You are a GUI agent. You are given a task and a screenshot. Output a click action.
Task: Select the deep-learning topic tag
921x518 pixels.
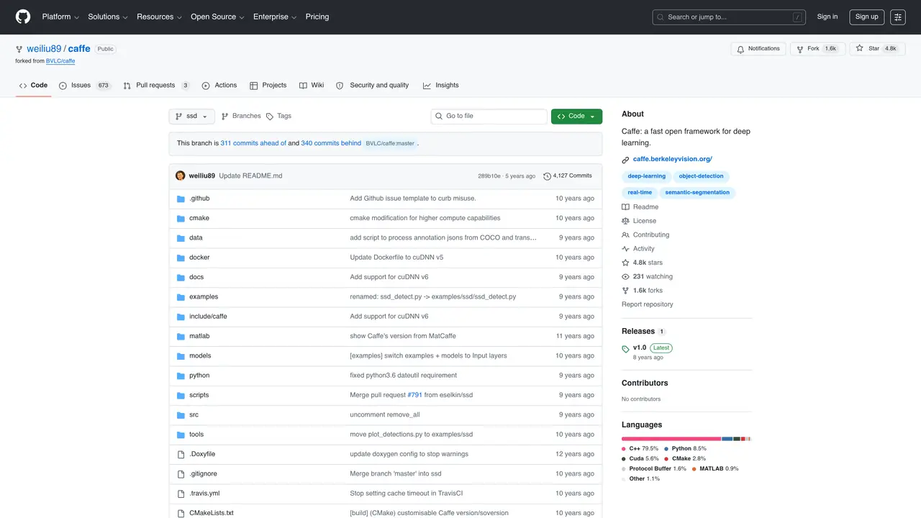[647, 176]
